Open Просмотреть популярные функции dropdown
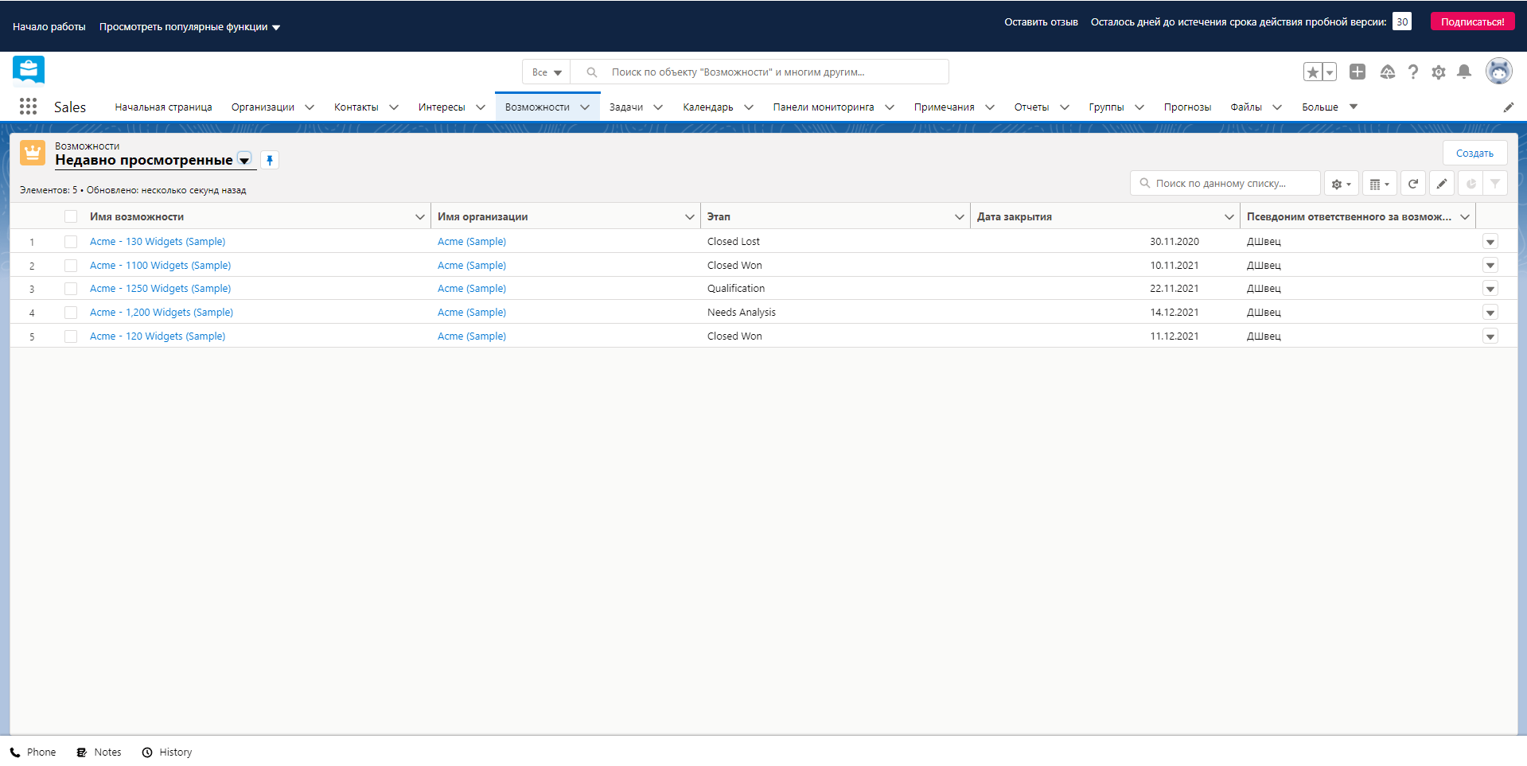Screen dimensions: 1527x766 pyautogui.click(x=189, y=27)
